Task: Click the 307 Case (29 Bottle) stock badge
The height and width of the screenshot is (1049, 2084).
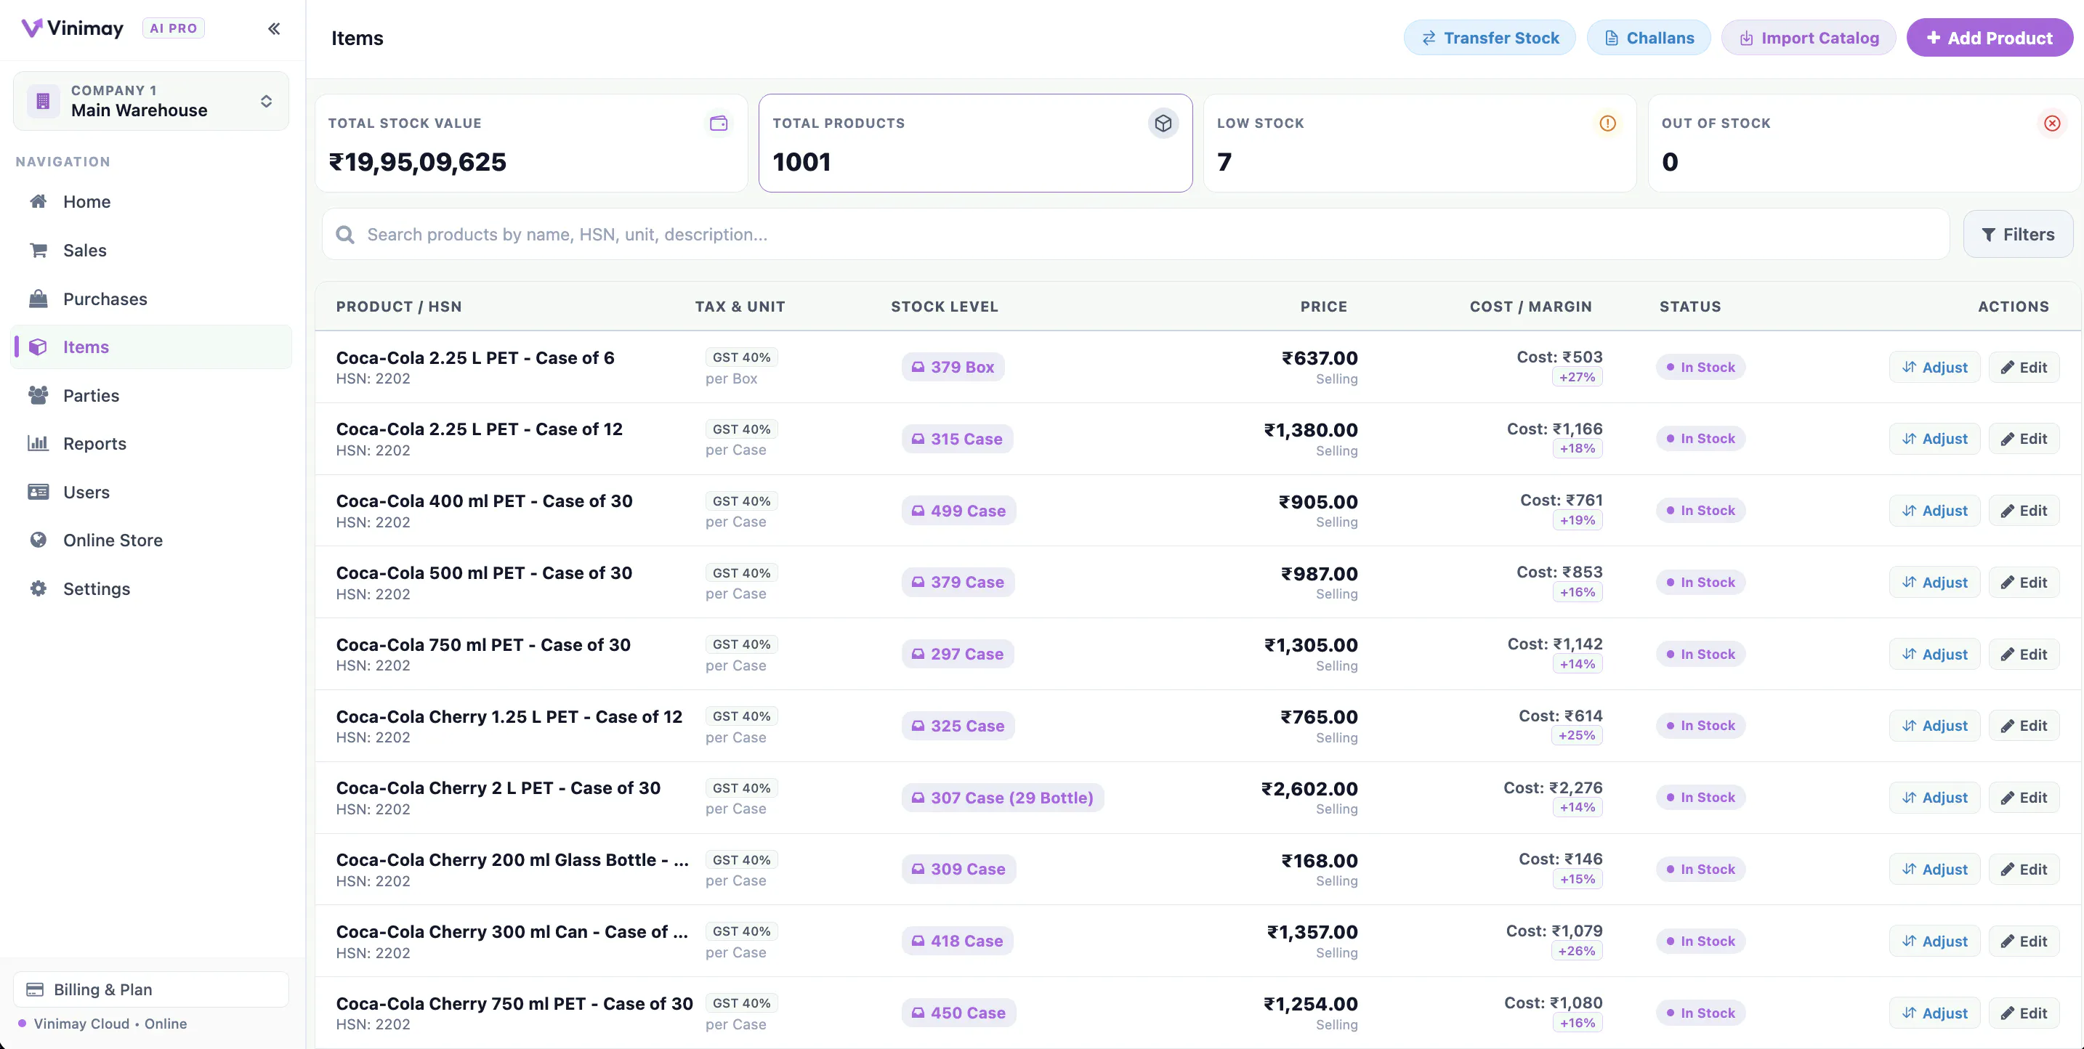Action: [1002, 798]
